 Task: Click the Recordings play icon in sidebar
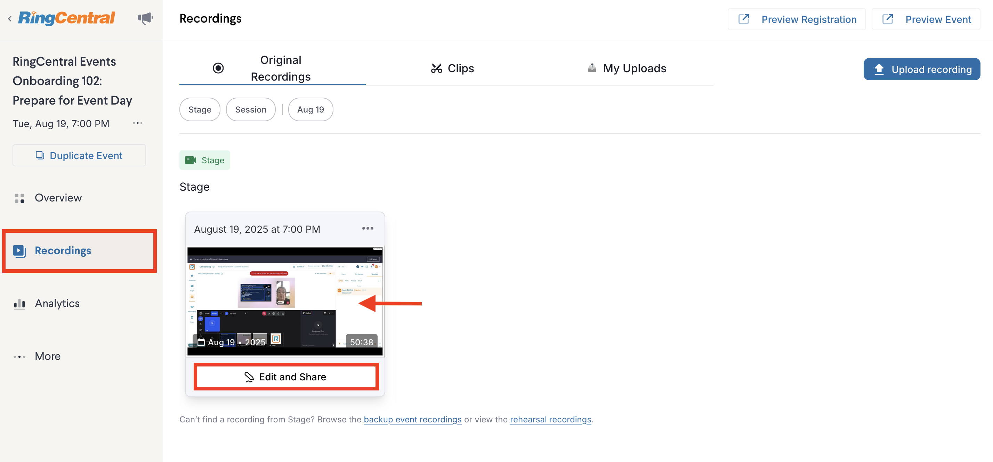click(x=19, y=251)
